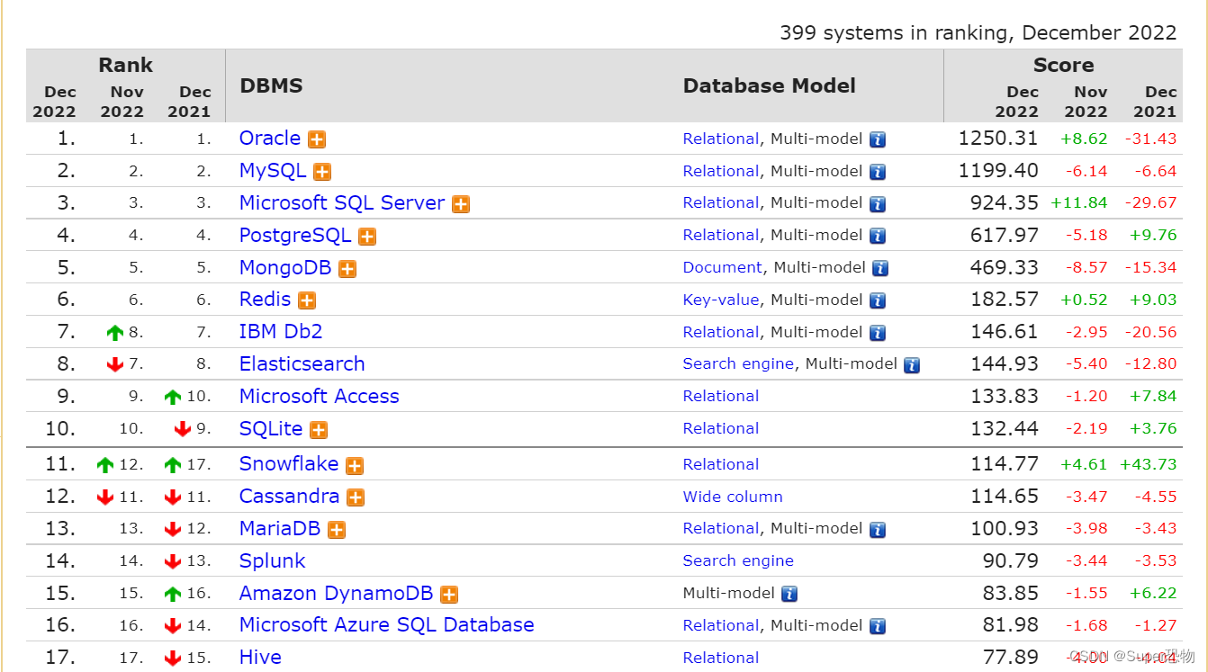Open the Microsoft Azure SQL Database link
The width and height of the screenshot is (1208, 672).
387,625
